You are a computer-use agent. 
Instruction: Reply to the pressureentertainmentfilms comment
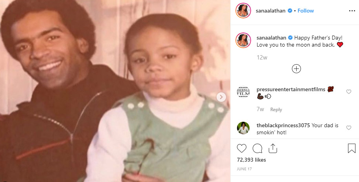point(276,110)
